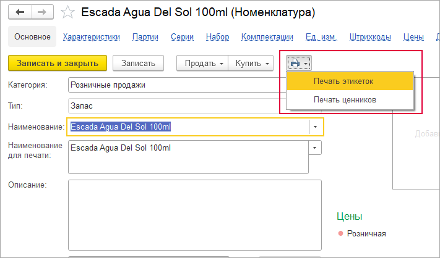
Task: Click the Наименование input field
Action: coord(188,127)
